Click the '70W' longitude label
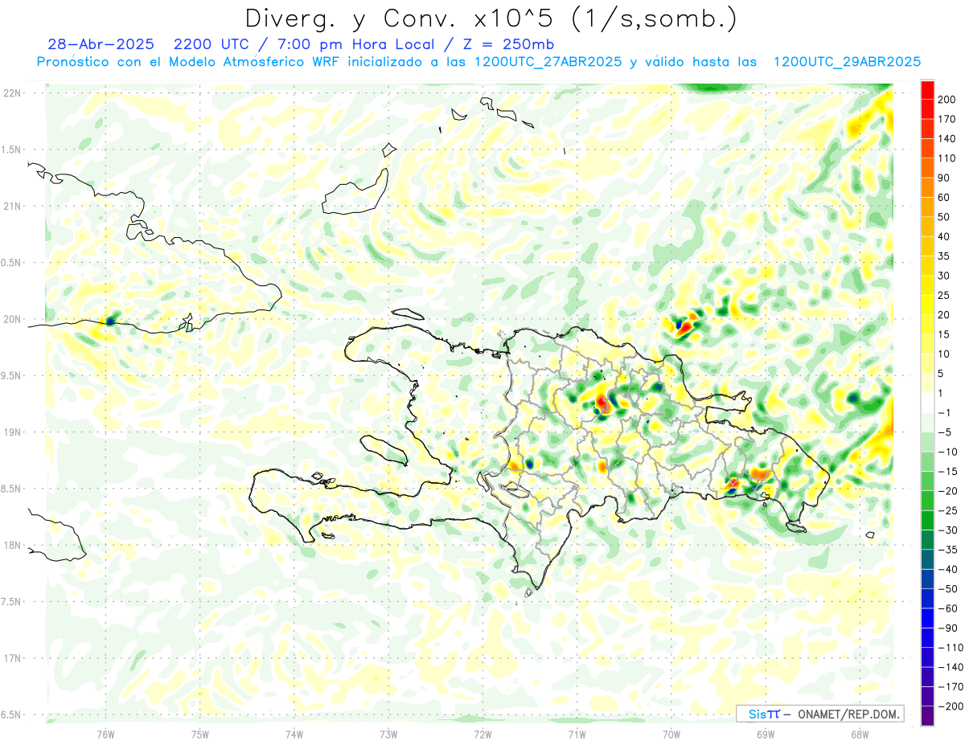This screenshot has width=965, height=745. coord(671,735)
